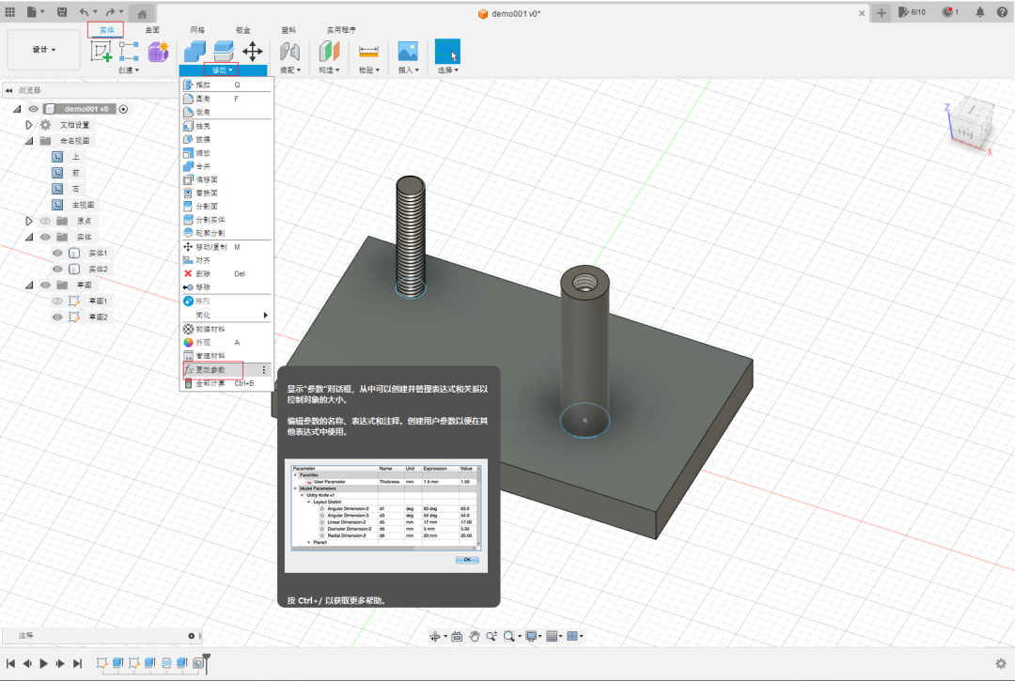This screenshot has height=681, width=1015.
Task: Select the purple Create Form tool
Action: pos(159,51)
